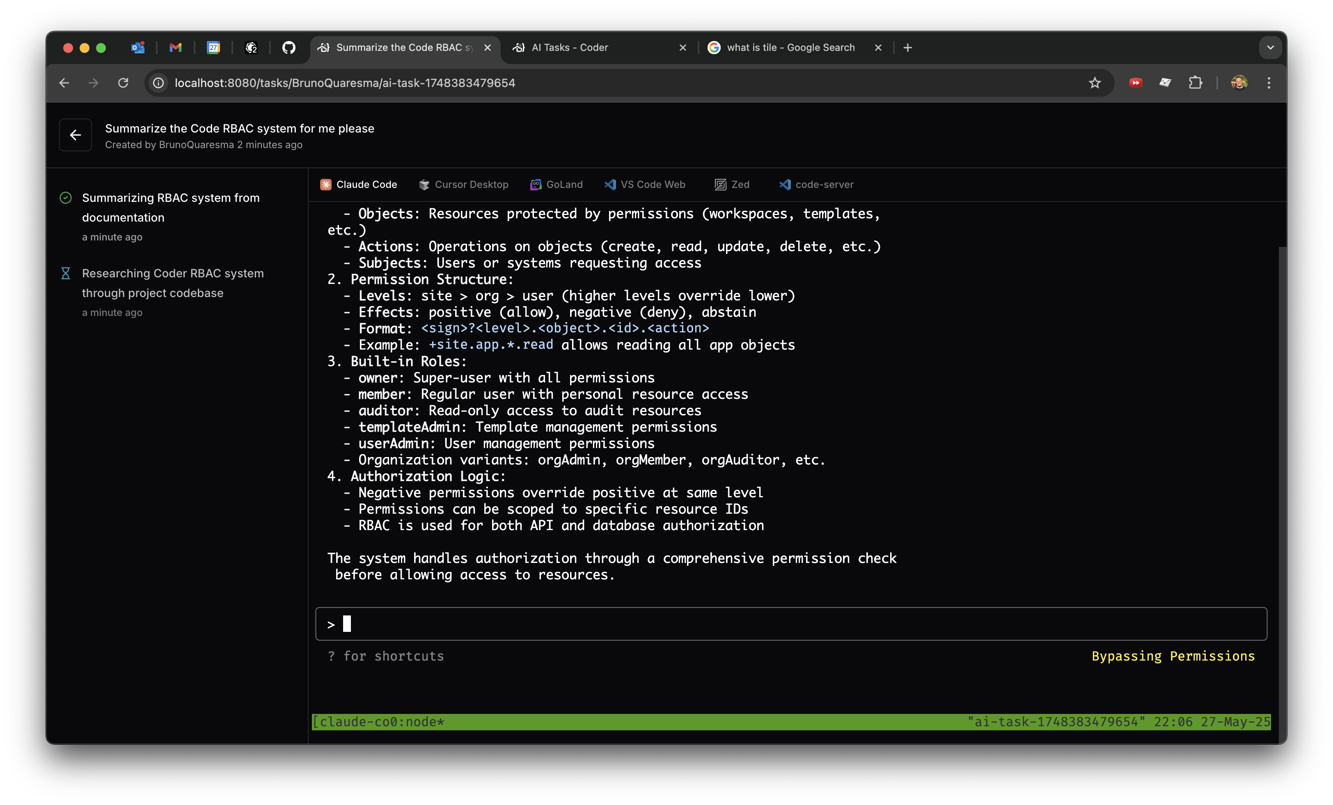The image size is (1333, 805).
Task: Open the Chrome three-dot menu
Action: coord(1269,83)
